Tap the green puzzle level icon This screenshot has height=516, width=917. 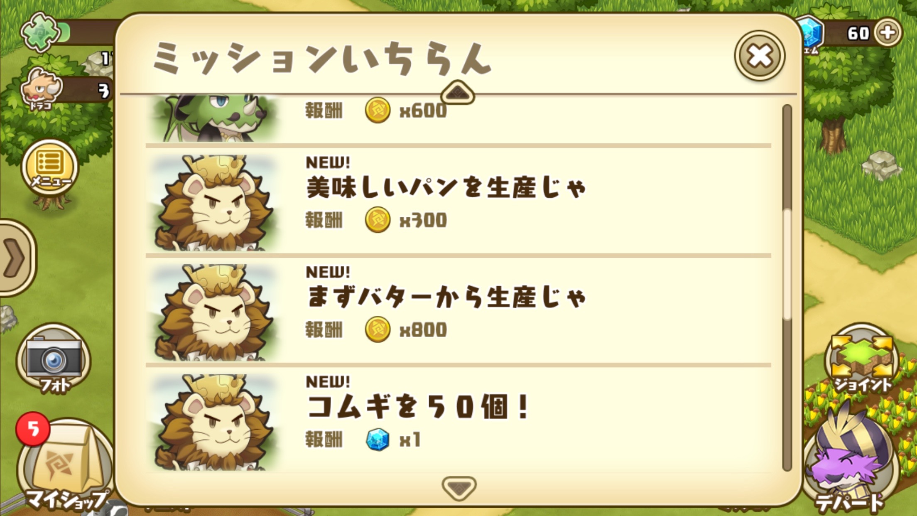(x=40, y=32)
